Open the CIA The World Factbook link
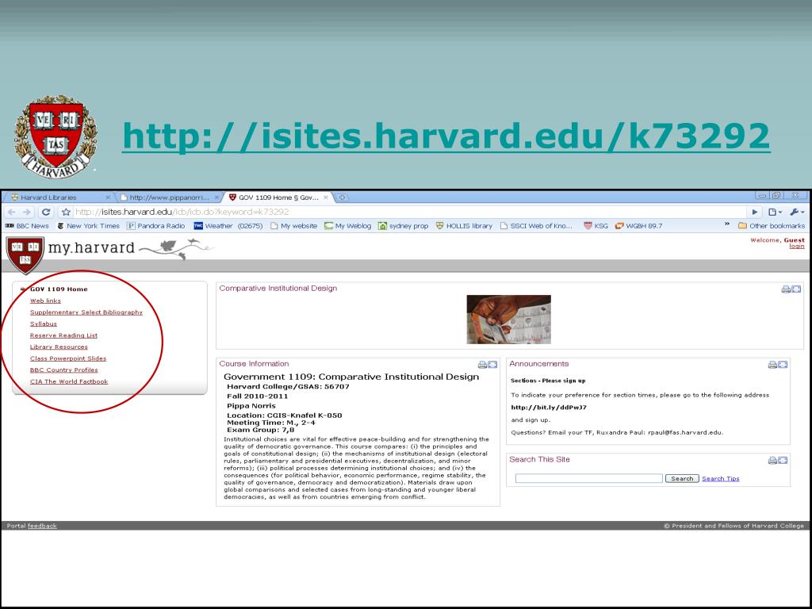The width and height of the screenshot is (812, 609). click(x=69, y=381)
